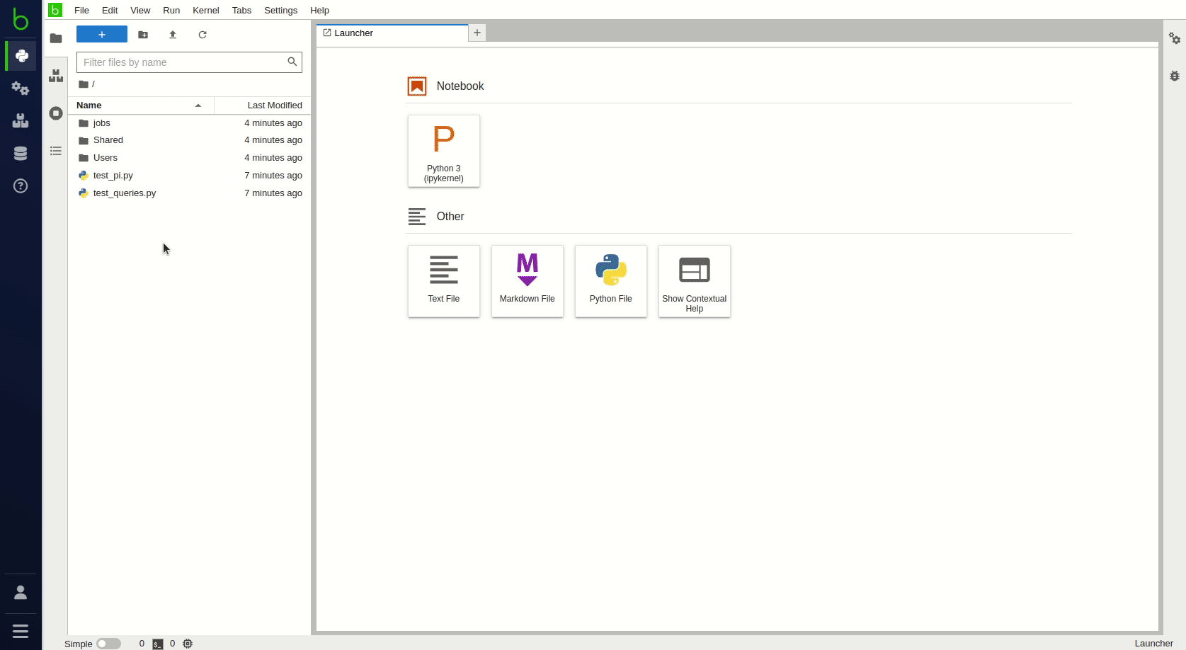
Task: Toggle Simple interface mode switch
Action: click(108, 644)
